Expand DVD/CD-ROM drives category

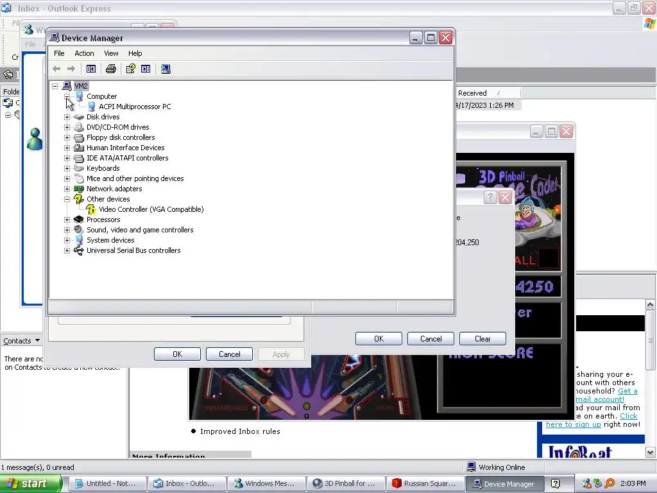click(x=67, y=127)
